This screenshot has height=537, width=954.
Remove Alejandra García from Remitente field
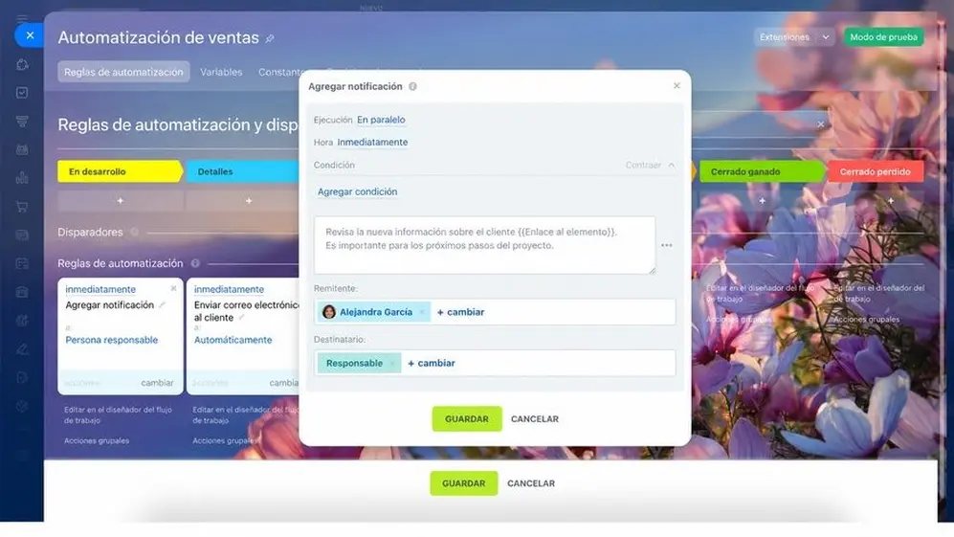[422, 312]
